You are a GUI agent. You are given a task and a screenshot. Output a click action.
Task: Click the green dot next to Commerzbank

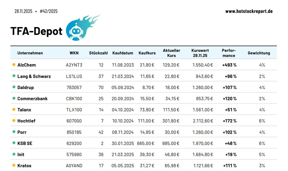coord(14,98)
